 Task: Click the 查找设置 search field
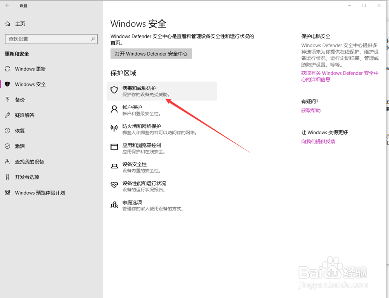tap(51, 39)
